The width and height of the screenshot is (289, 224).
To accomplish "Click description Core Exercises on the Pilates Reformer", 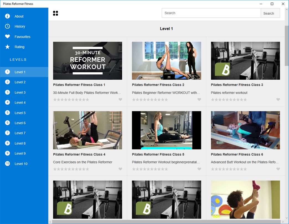I will 82,162.
